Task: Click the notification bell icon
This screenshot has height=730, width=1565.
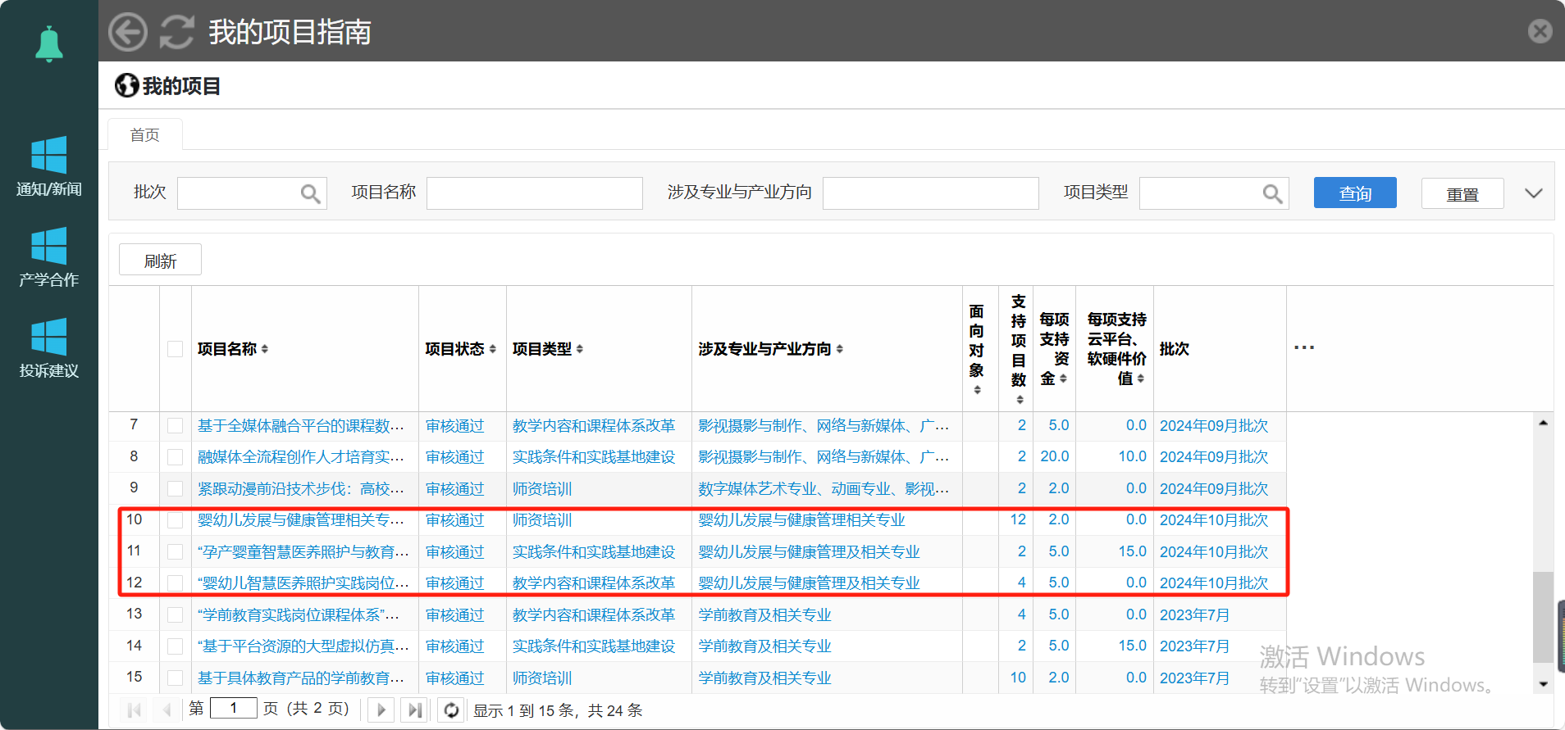Action: coord(49,43)
